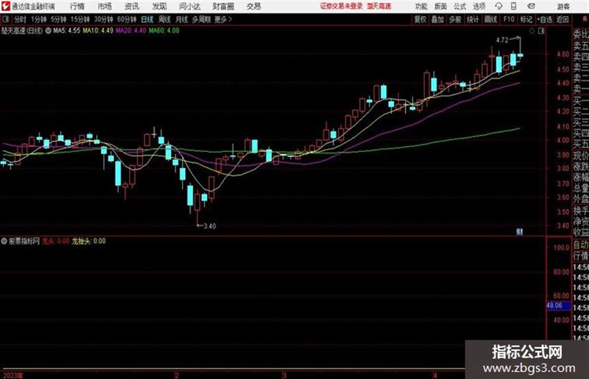The height and width of the screenshot is (379, 589).
Task: Click the 龙头: 0.00 indicator label
Action: pyautogui.click(x=55, y=241)
